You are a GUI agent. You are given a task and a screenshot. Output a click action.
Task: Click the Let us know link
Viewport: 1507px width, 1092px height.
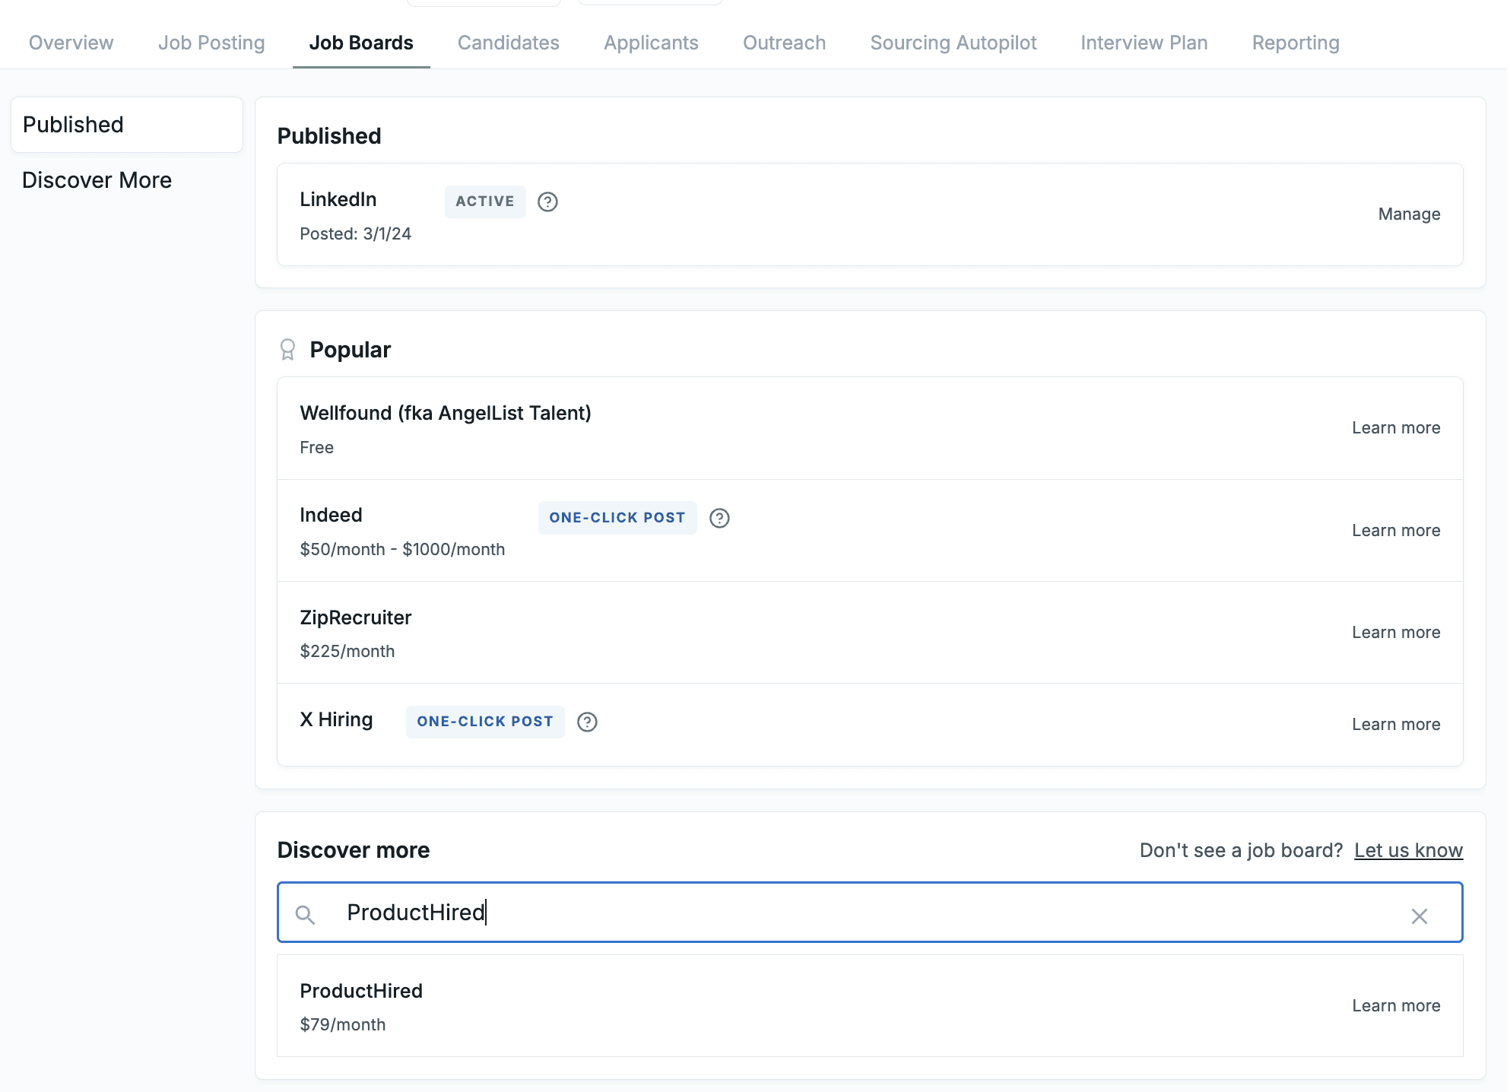pos(1407,850)
